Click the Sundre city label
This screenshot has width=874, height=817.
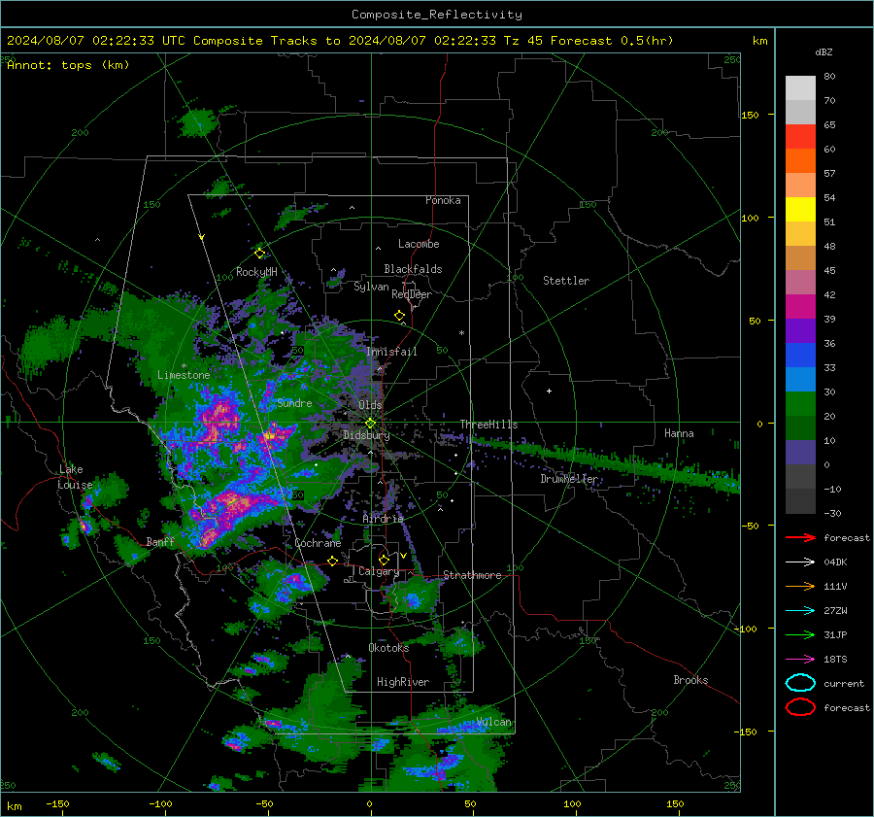[294, 402]
